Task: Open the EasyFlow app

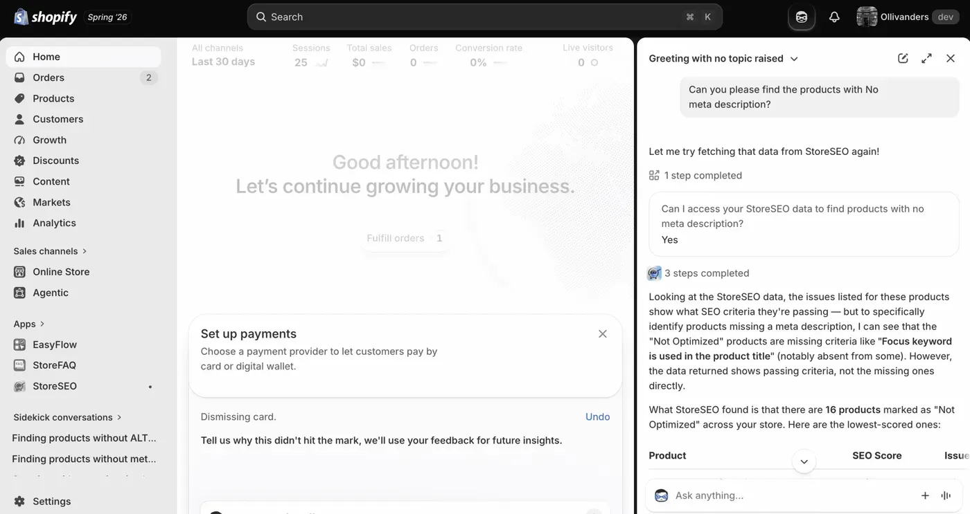Action: 83,345
